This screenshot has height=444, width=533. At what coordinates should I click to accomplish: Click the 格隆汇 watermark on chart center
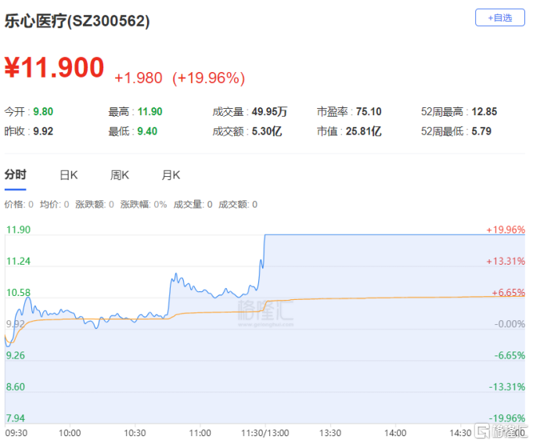pos(265,311)
